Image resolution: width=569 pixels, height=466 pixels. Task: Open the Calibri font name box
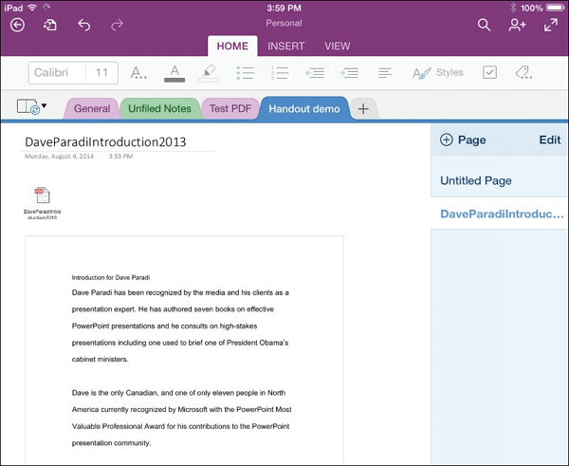click(56, 72)
